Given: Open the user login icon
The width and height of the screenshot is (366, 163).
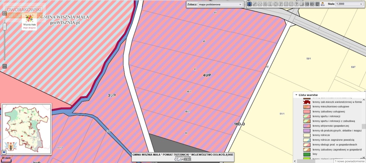Looking at the screenshot, I should pyautogui.click(x=323, y=4).
